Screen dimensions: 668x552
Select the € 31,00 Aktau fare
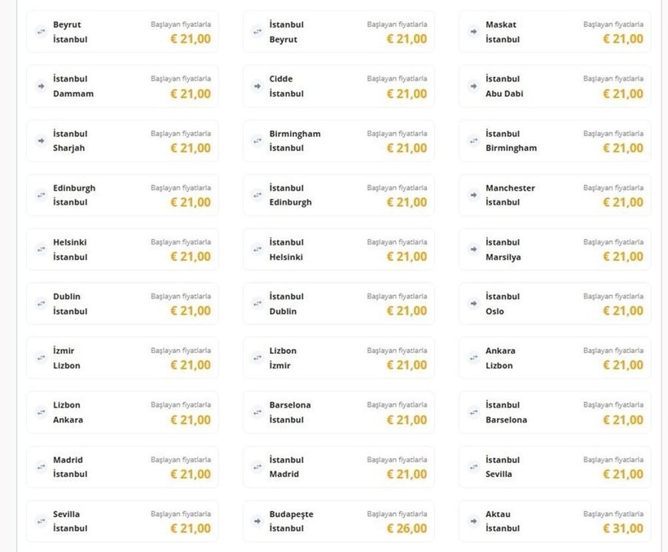623,528
